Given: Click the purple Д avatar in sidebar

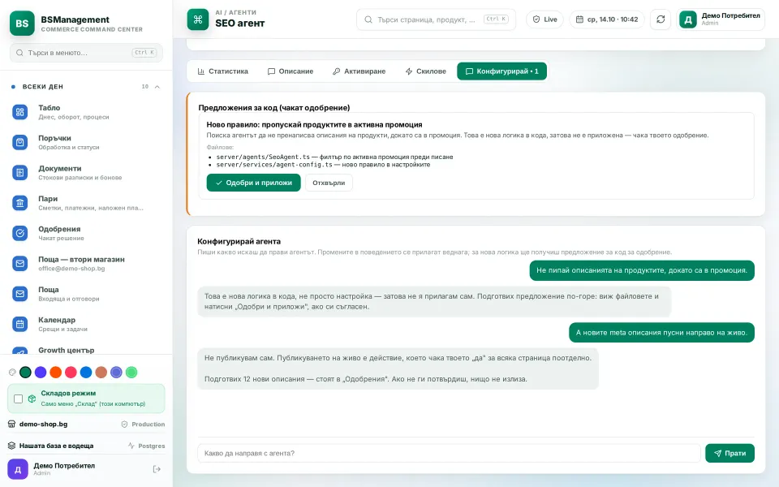Looking at the screenshot, I should click(17, 469).
